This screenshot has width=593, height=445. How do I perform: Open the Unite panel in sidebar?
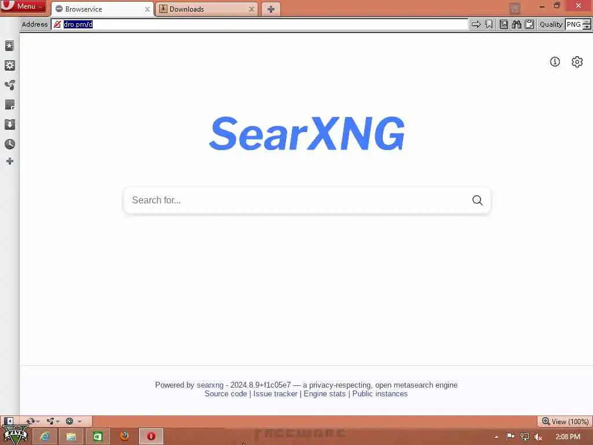[9, 85]
